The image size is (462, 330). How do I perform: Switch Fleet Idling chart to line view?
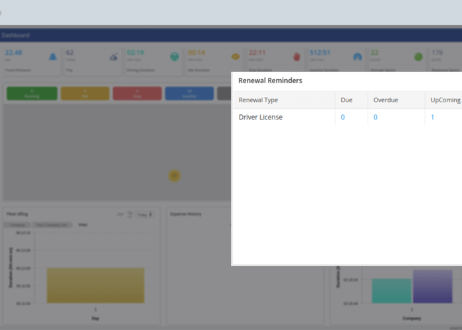pos(120,214)
